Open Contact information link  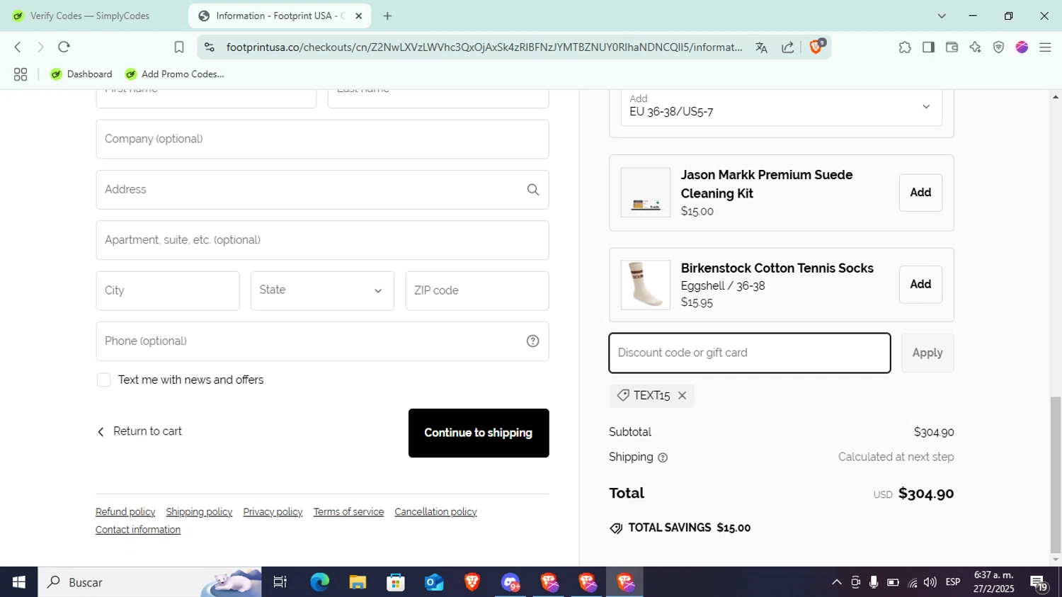138,530
